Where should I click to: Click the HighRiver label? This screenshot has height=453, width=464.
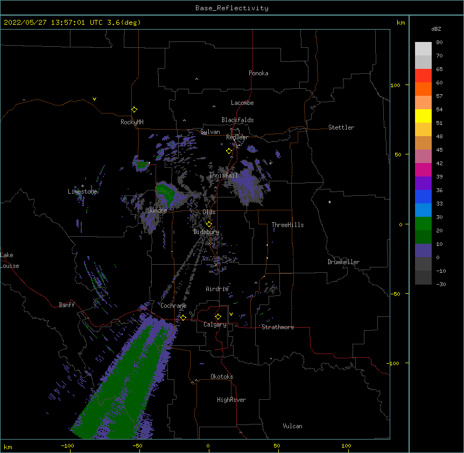tap(231, 400)
